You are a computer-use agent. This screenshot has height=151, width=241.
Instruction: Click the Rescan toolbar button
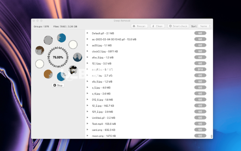[x=139, y=26]
